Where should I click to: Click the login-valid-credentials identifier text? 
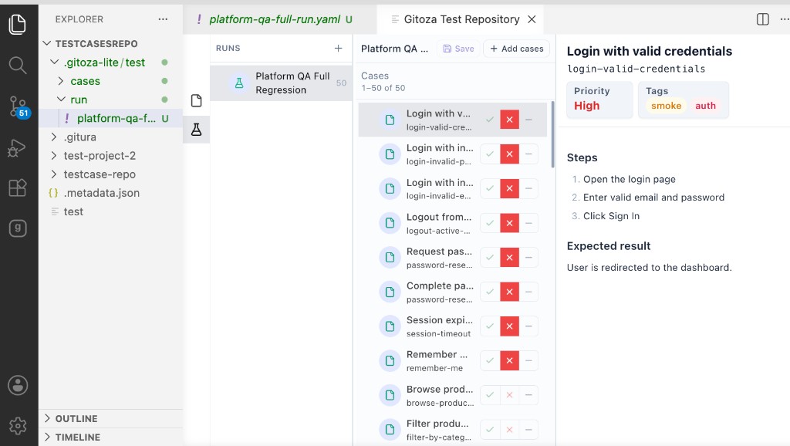tap(636, 69)
